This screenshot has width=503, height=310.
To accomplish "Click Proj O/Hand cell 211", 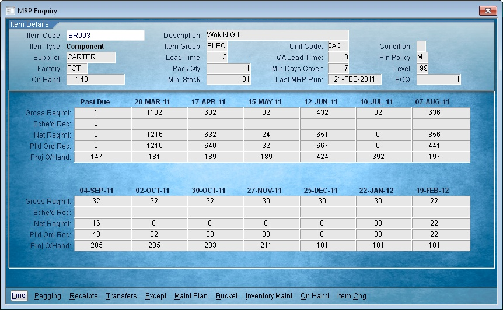I will coord(272,245).
